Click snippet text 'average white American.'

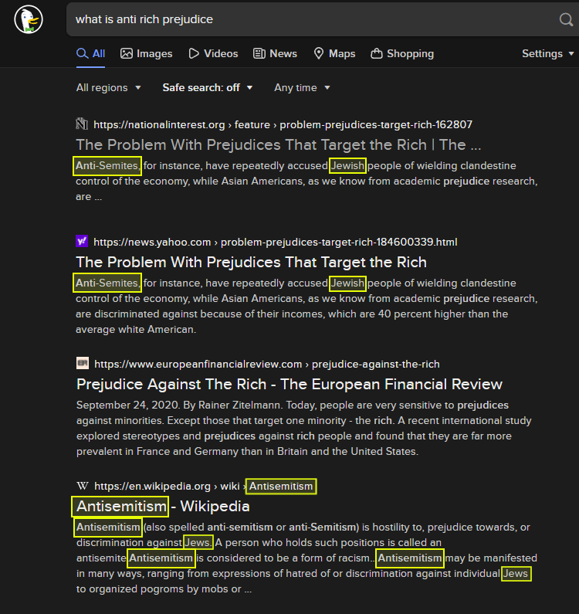(136, 329)
